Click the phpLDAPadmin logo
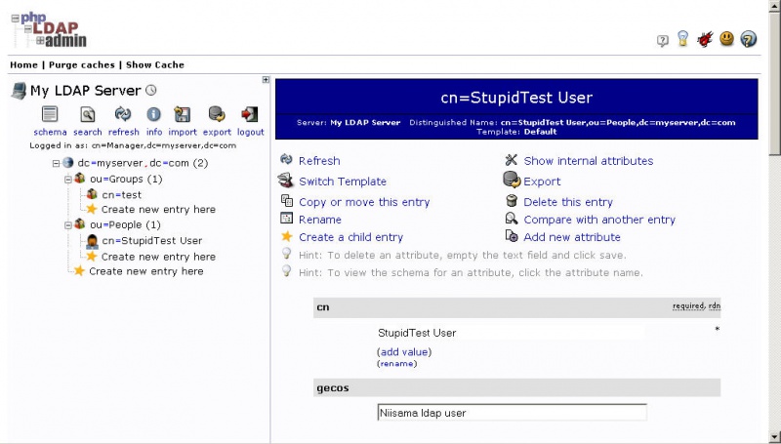The width and height of the screenshot is (781, 444). (49, 30)
